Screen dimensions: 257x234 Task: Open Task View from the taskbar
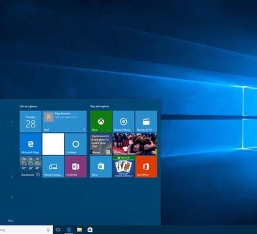58,230
